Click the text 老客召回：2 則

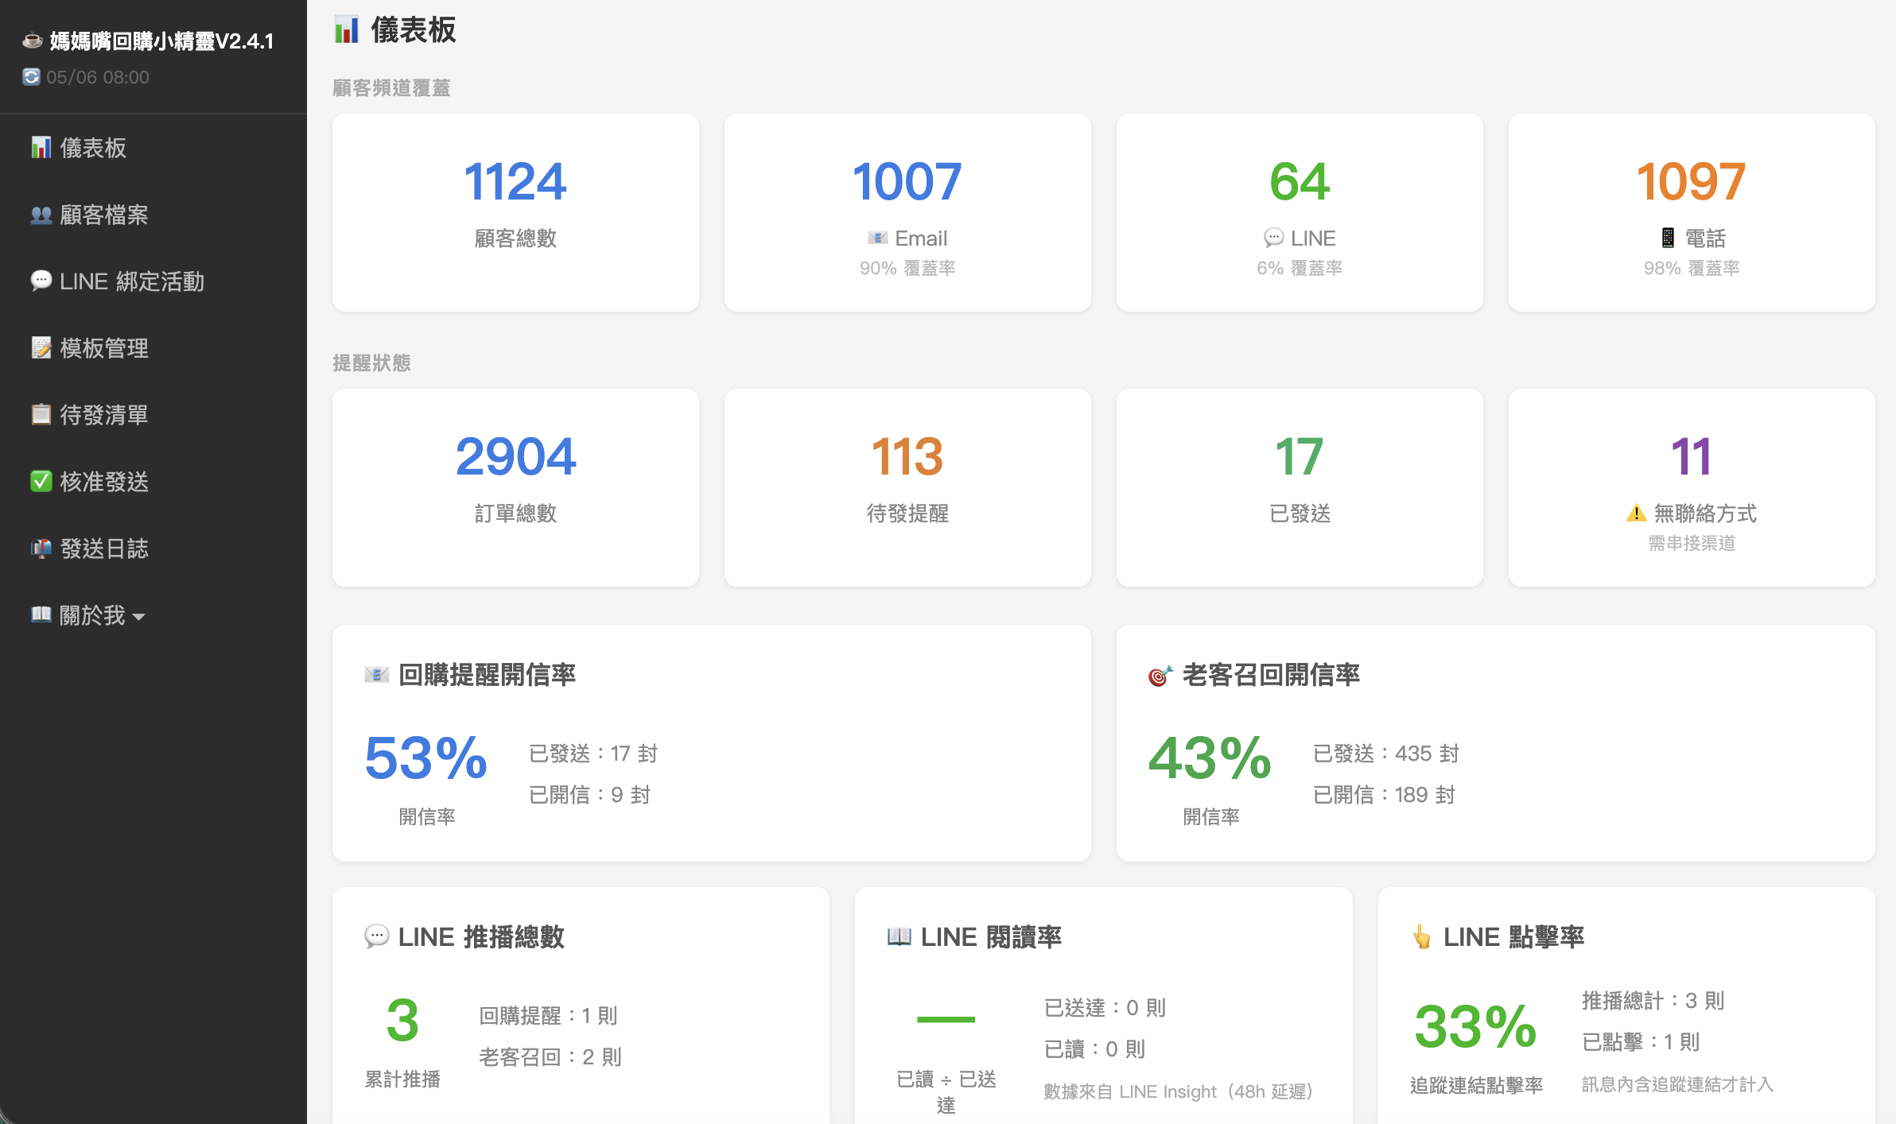click(x=550, y=1057)
